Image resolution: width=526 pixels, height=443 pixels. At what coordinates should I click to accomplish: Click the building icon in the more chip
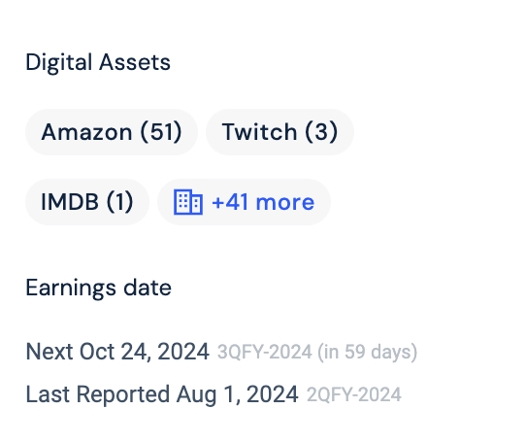(x=188, y=202)
